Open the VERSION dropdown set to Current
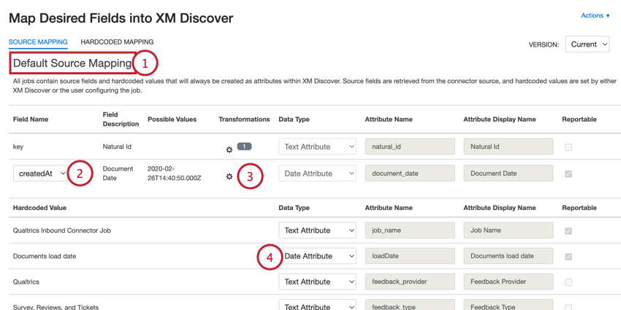Image resolution: width=621 pixels, height=310 pixels. (x=587, y=44)
